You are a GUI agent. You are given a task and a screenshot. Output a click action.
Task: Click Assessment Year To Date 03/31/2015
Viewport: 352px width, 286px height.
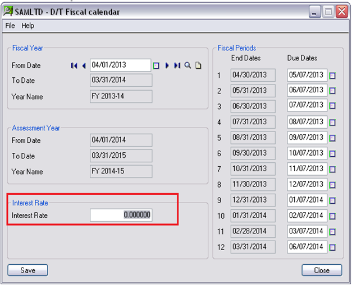pyautogui.click(x=121, y=156)
